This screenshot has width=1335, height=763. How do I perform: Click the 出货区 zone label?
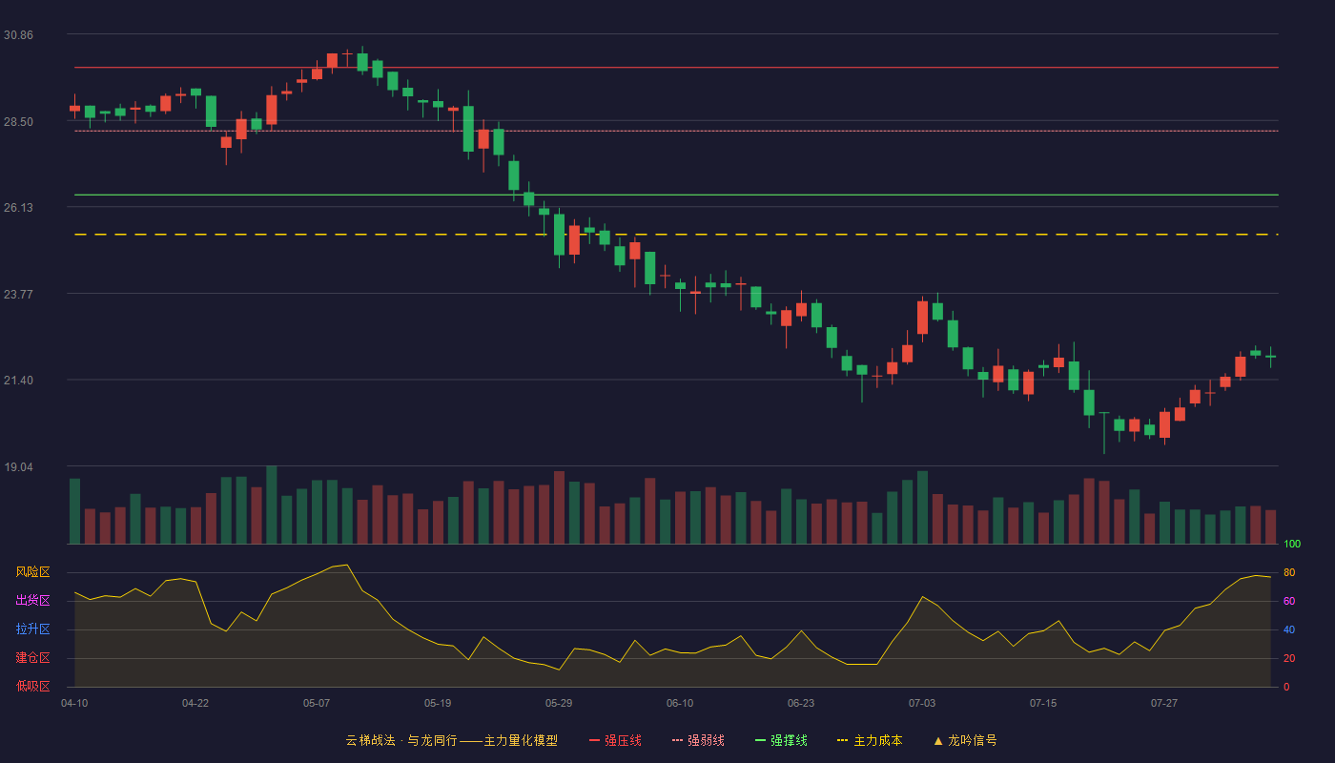pyautogui.click(x=32, y=601)
